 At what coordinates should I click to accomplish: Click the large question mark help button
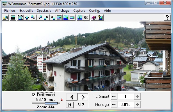click(167, 18)
